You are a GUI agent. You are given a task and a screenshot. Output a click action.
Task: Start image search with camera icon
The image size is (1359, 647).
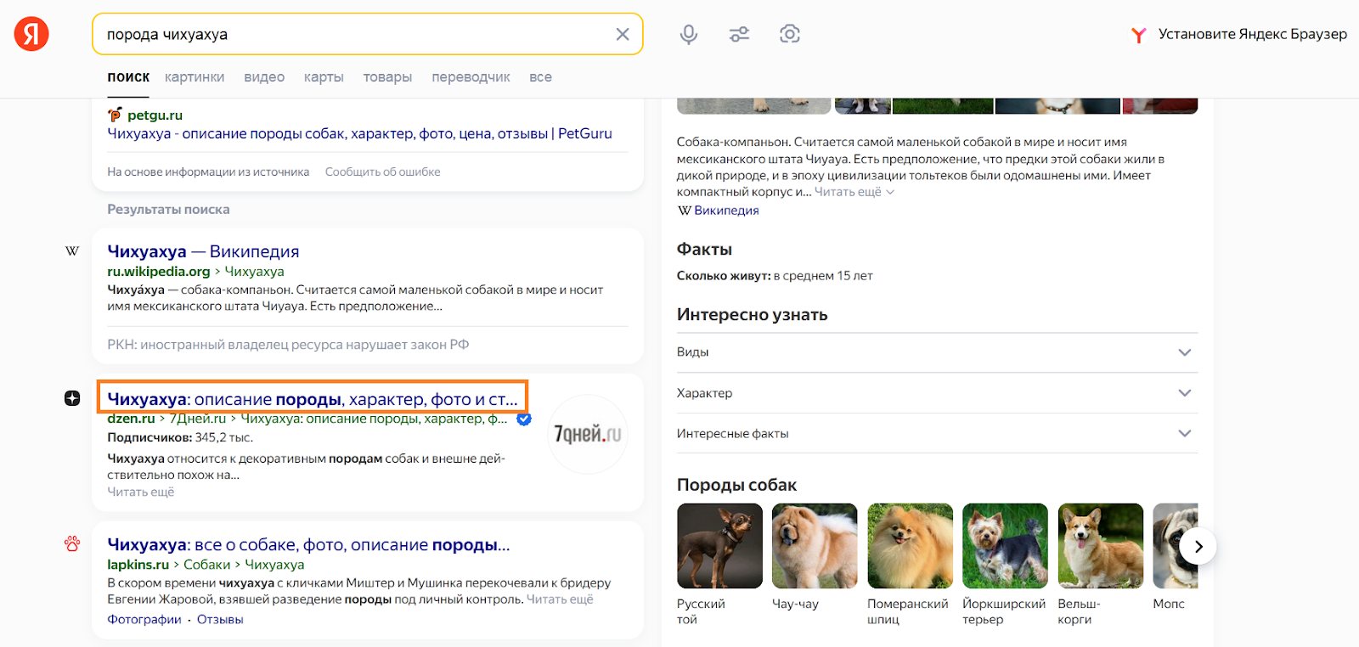coord(790,34)
